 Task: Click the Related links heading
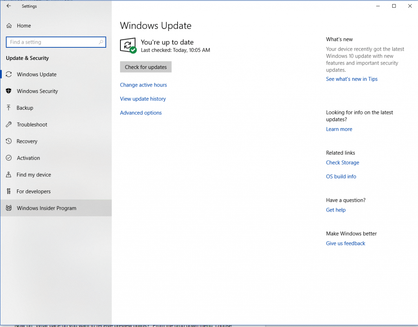[x=340, y=153]
